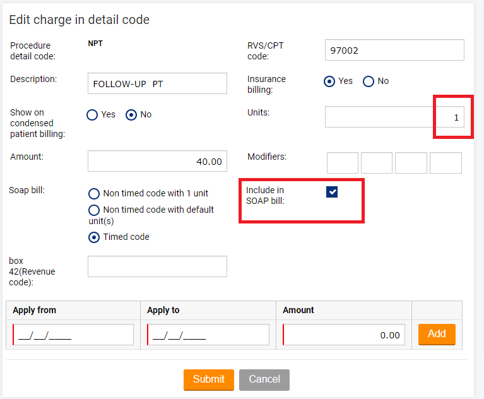Click the Apply to date field
Viewport: 484px width, 399px height.
208,335
